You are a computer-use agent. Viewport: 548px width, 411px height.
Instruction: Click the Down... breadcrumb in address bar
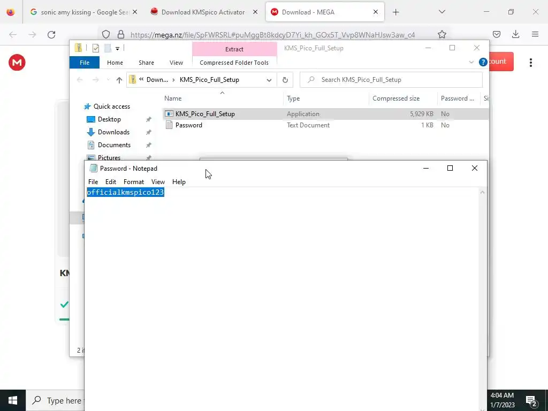[x=157, y=80]
